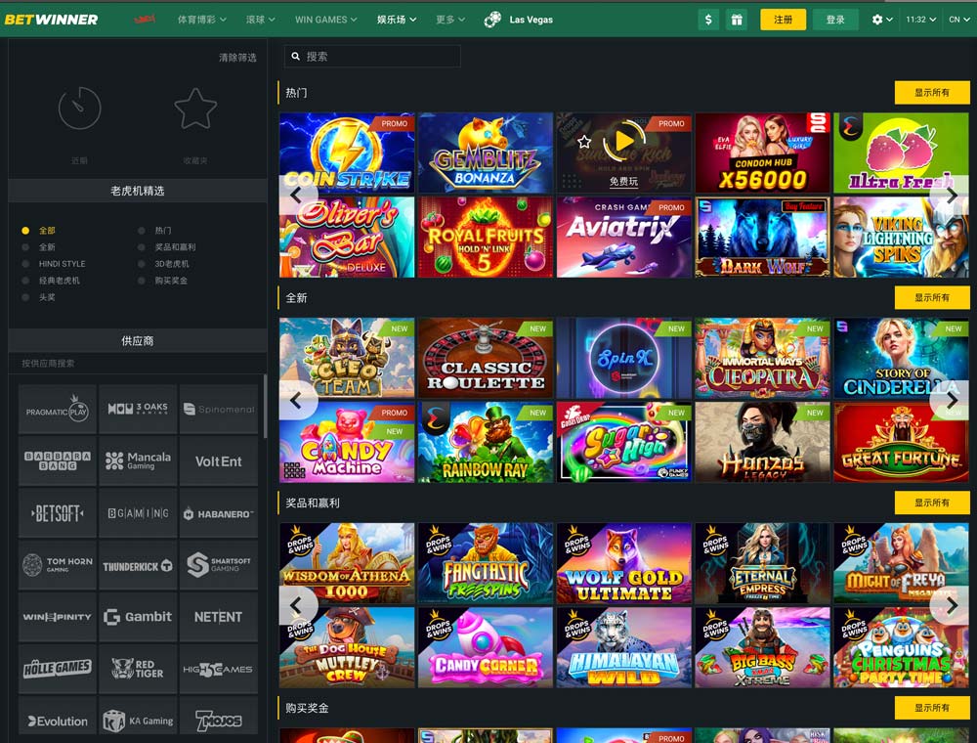Open Classic Roulette game thumbnail

tap(486, 358)
